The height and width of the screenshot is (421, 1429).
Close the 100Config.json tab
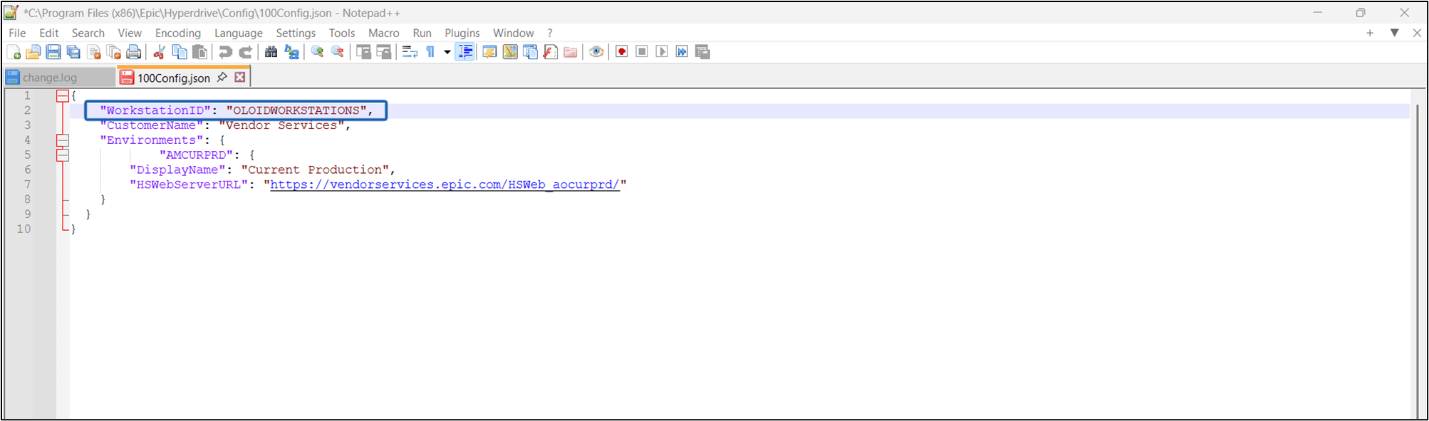click(240, 77)
